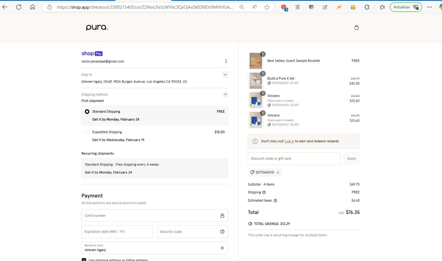The height and width of the screenshot is (261, 442).
Task: Click the edit note browser extension icon
Action: [x=325, y=7]
